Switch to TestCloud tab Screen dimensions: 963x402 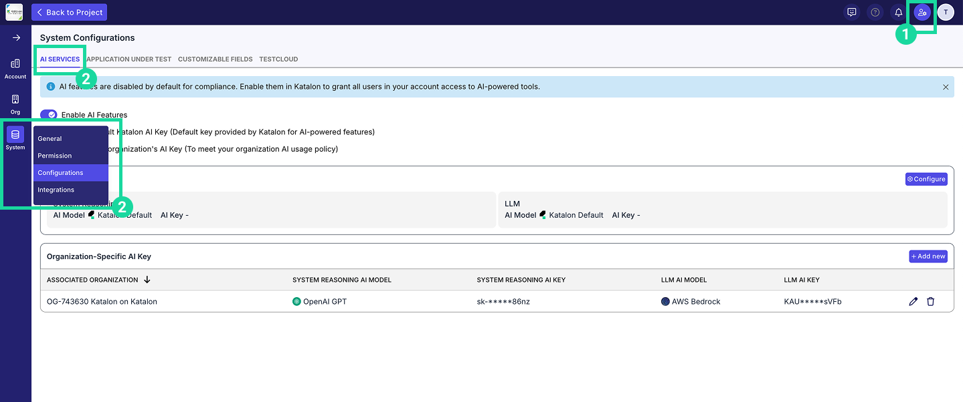278,59
